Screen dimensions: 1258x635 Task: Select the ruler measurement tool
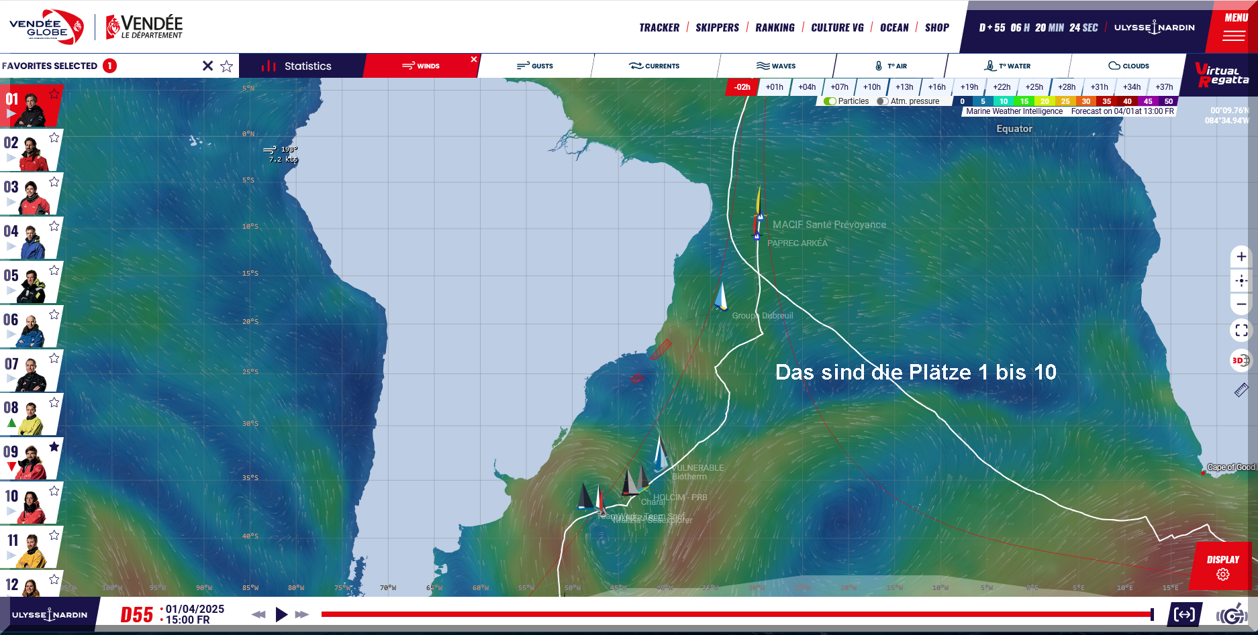click(1241, 390)
